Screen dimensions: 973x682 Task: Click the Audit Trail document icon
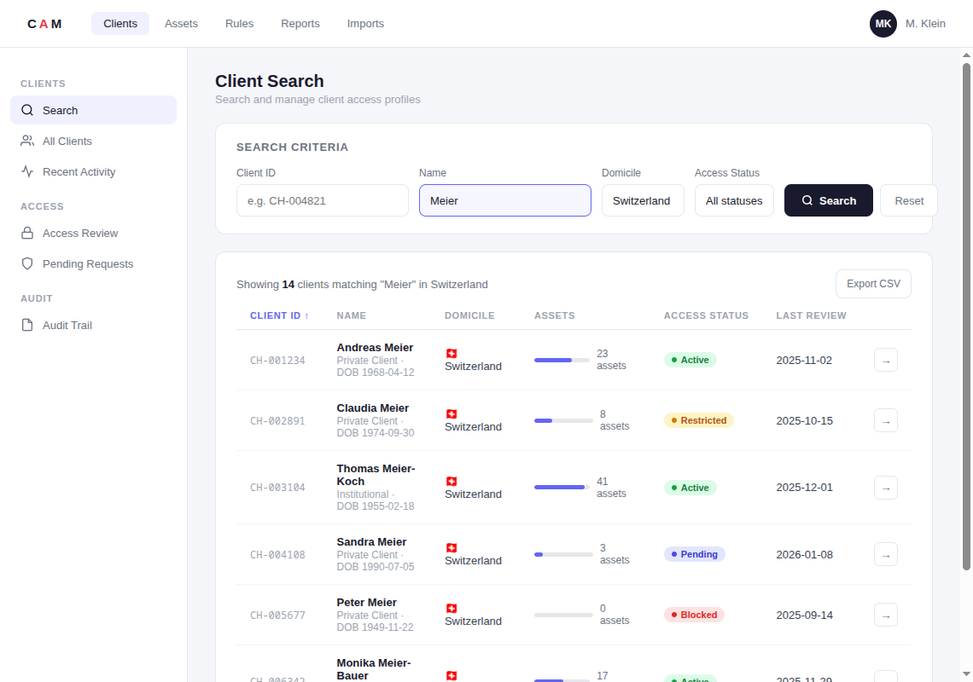click(27, 325)
